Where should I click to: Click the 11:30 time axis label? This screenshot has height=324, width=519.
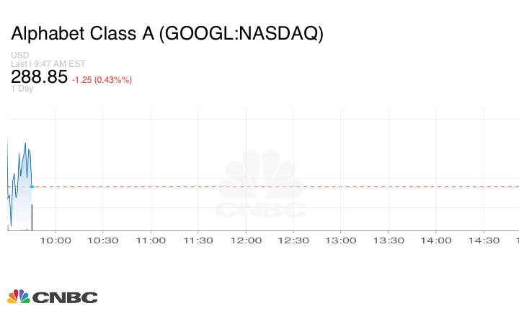pyautogui.click(x=198, y=240)
